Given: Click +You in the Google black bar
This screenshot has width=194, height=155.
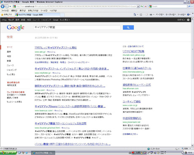Looking at the screenshot, I should click(4, 20).
